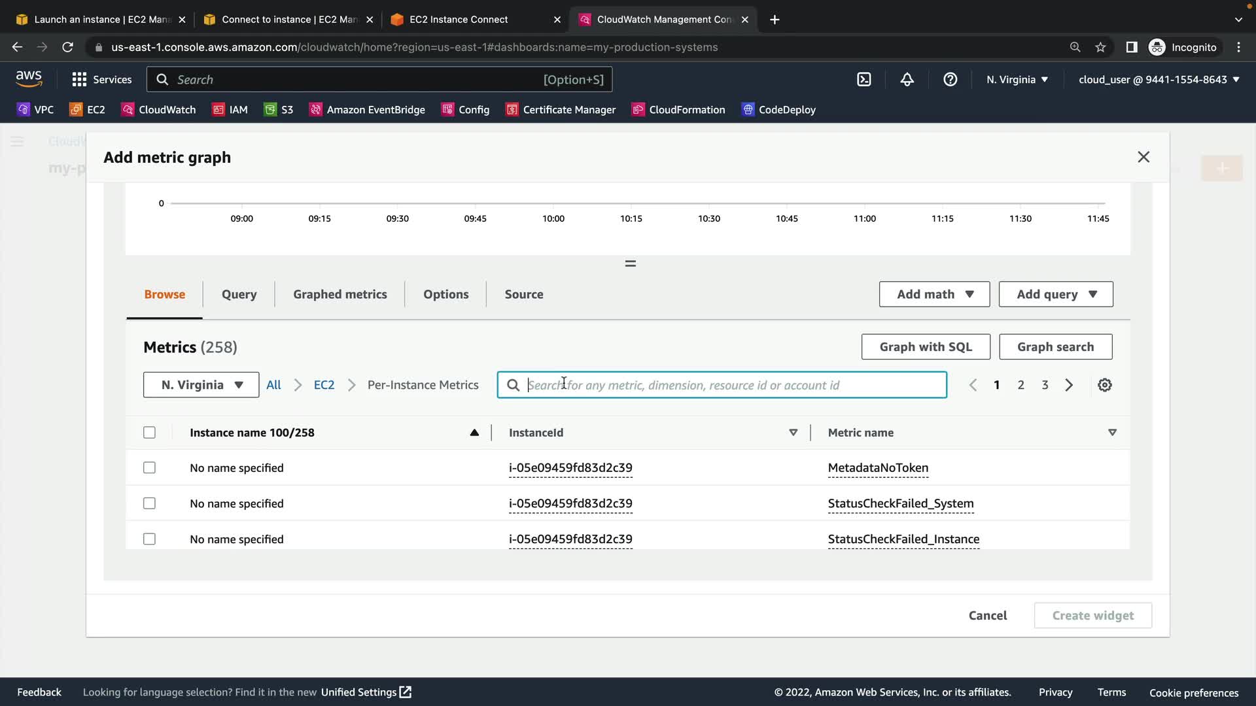The image size is (1256, 706).
Task: Open AWS CloudShell icon in header
Action: click(864, 80)
